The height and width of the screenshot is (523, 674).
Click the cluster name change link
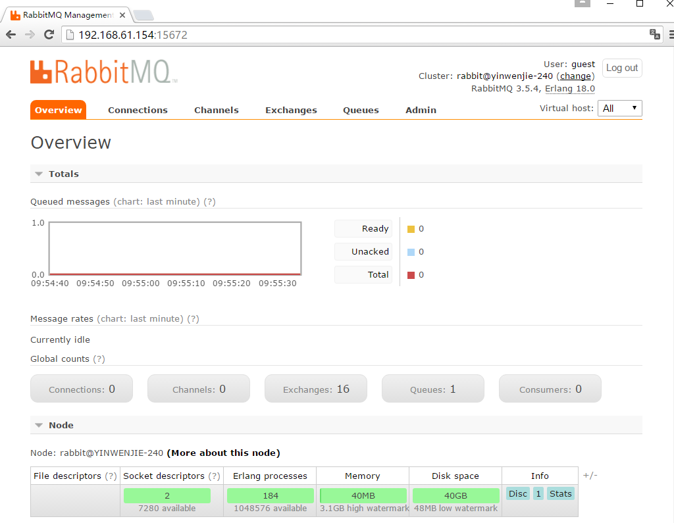click(x=575, y=76)
